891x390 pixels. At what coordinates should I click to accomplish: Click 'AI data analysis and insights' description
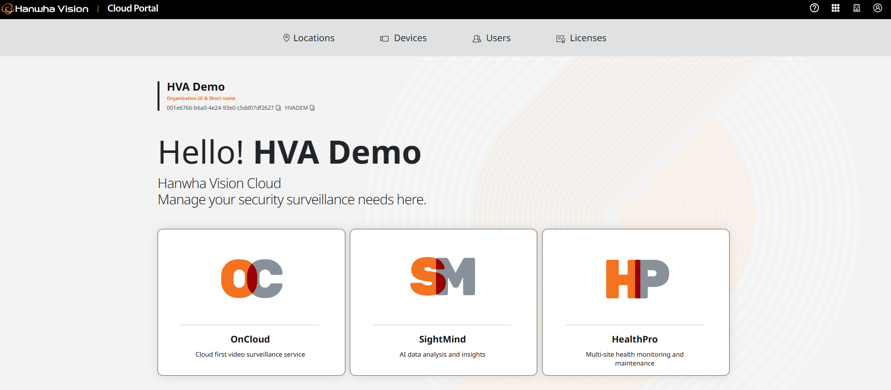pyautogui.click(x=443, y=354)
